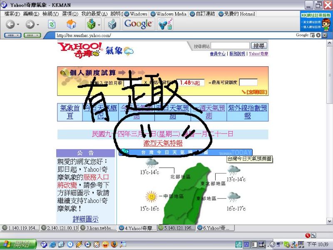Open the 開始 Start menu

point(18,245)
